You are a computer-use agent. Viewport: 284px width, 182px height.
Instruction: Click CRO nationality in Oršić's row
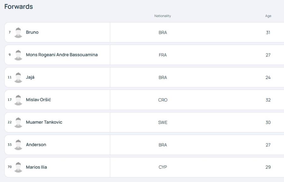(163, 100)
